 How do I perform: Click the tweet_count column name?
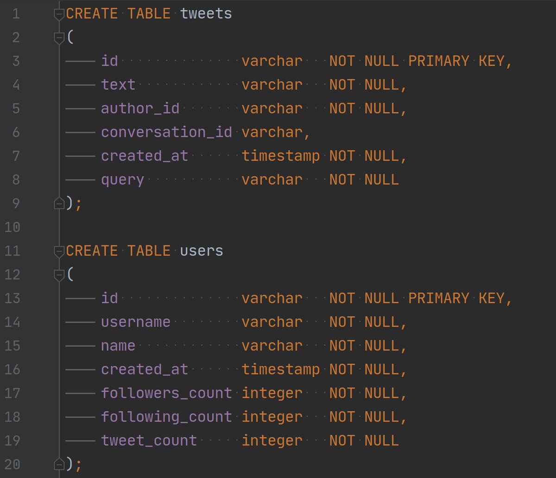(149, 440)
